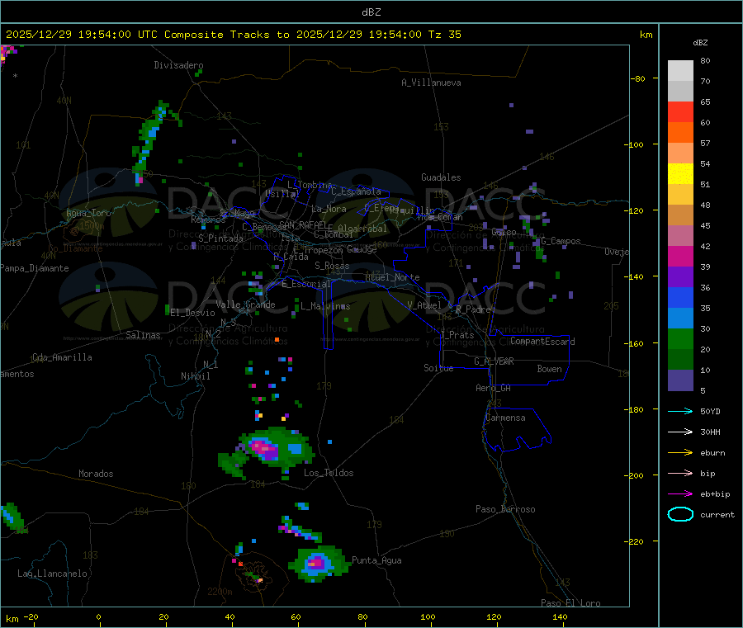Viewport: 743px width, 628px height.
Task: Click the 'Atuel_Norte' map label
Action: click(x=392, y=277)
